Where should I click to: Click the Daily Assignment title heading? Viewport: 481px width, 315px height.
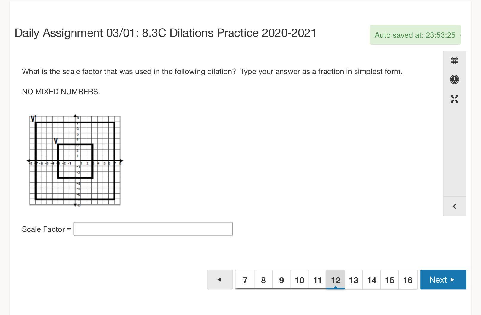[x=165, y=33]
